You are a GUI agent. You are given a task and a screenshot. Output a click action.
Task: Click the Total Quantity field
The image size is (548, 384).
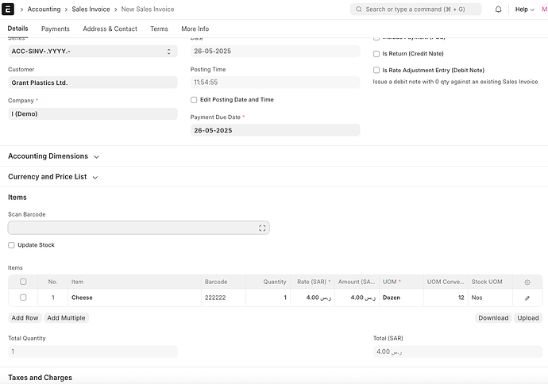pyautogui.click(x=93, y=351)
